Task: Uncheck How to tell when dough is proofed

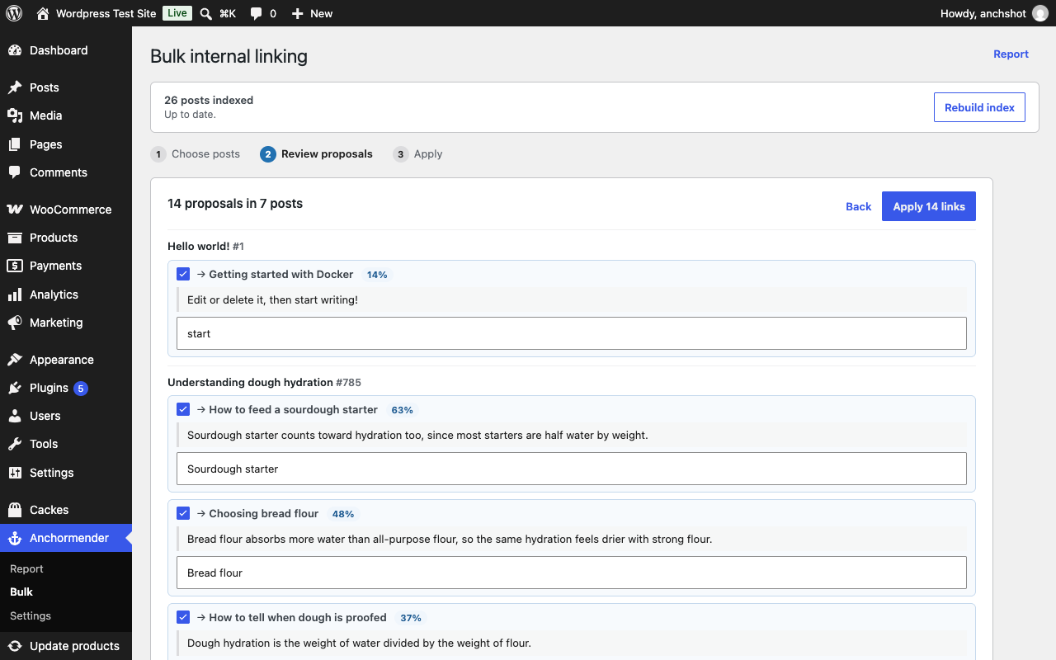Action: pos(183,617)
